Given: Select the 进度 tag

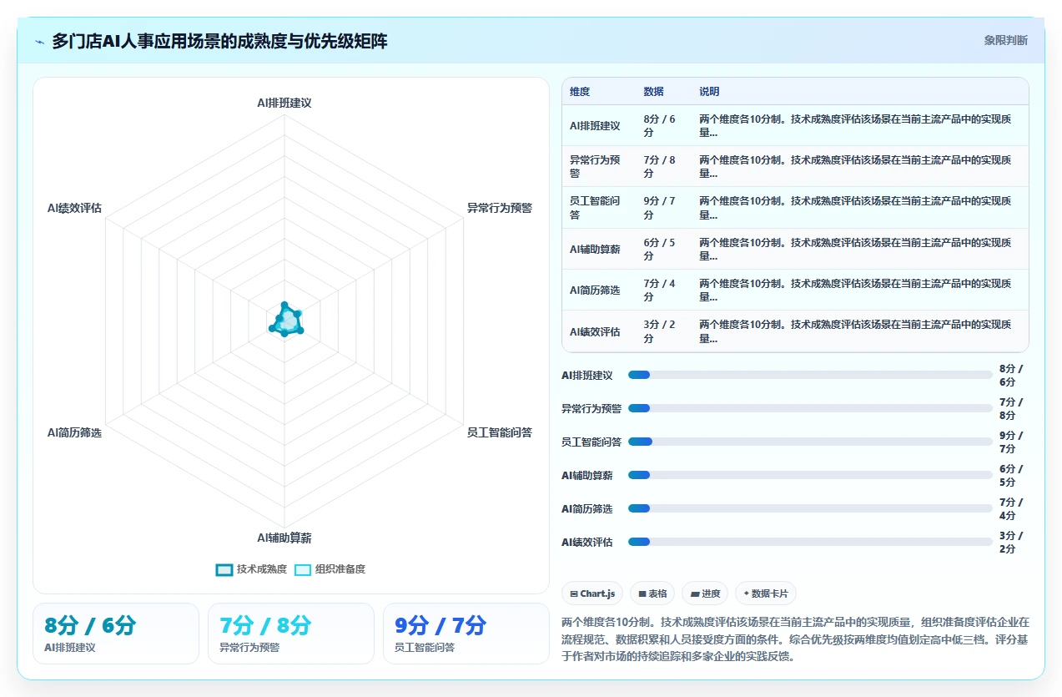Looking at the screenshot, I should pos(705,593).
